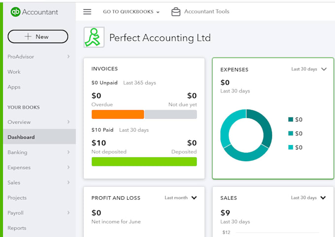The width and height of the screenshot is (335, 237).
Task: Expand the Sales submenu chevron in sidebar
Action: click(68, 182)
